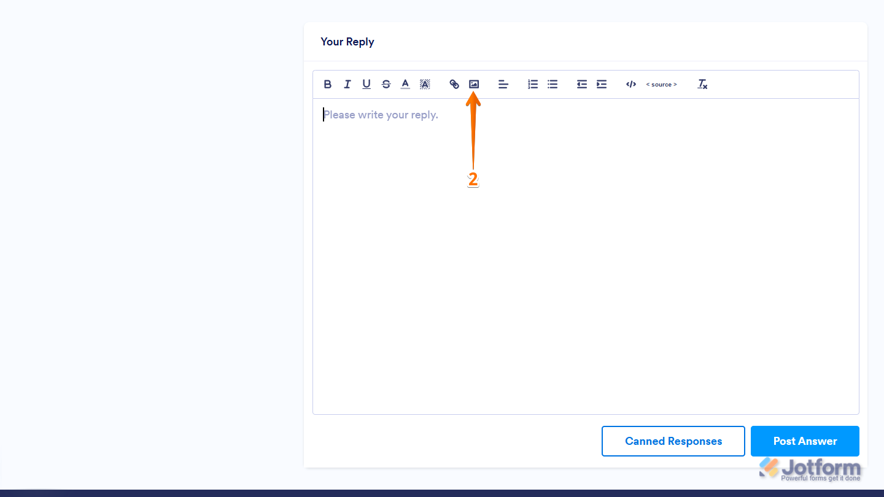Image resolution: width=884 pixels, height=497 pixels.
Task: Insert a hyperlink
Action: click(x=454, y=84)
